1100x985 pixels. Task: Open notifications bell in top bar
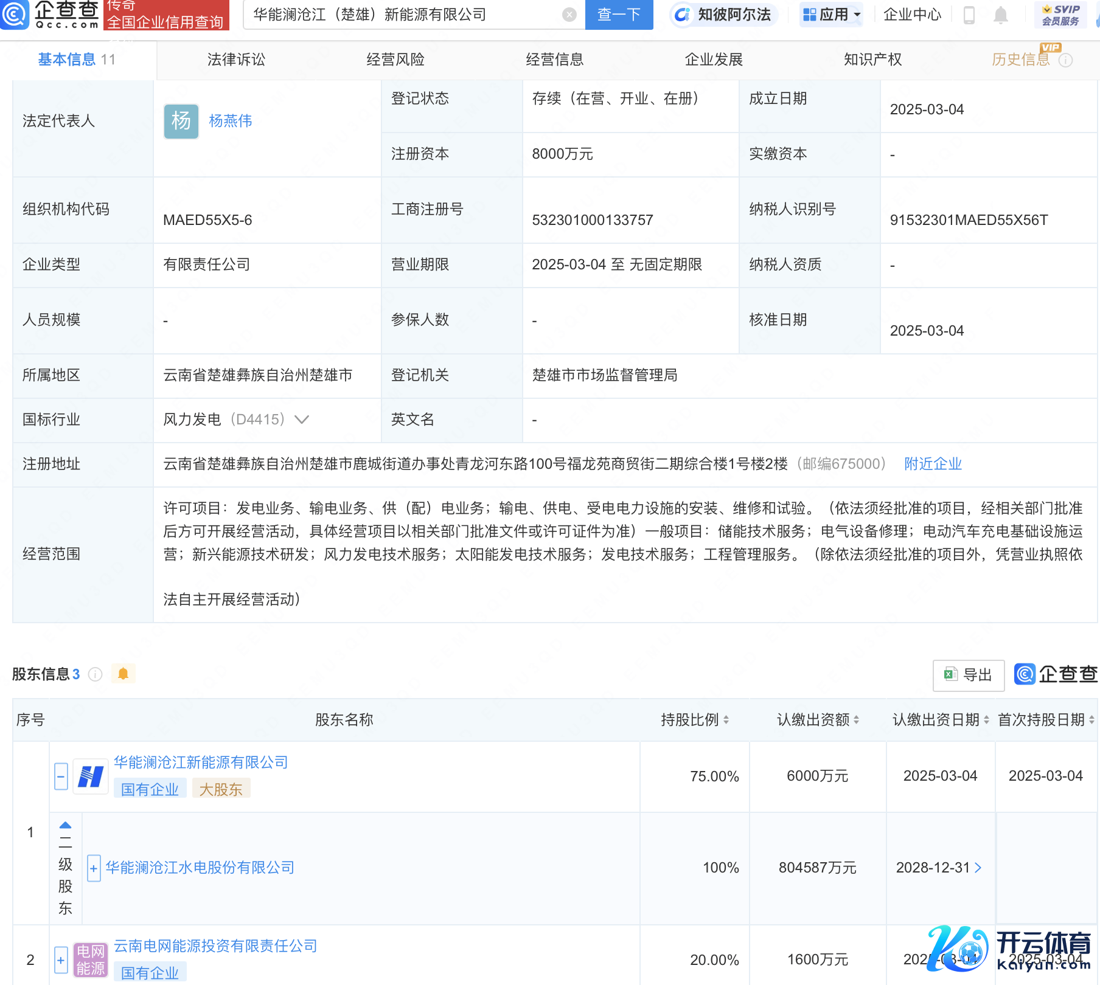pyautogui.click(x=1000, y=15)
